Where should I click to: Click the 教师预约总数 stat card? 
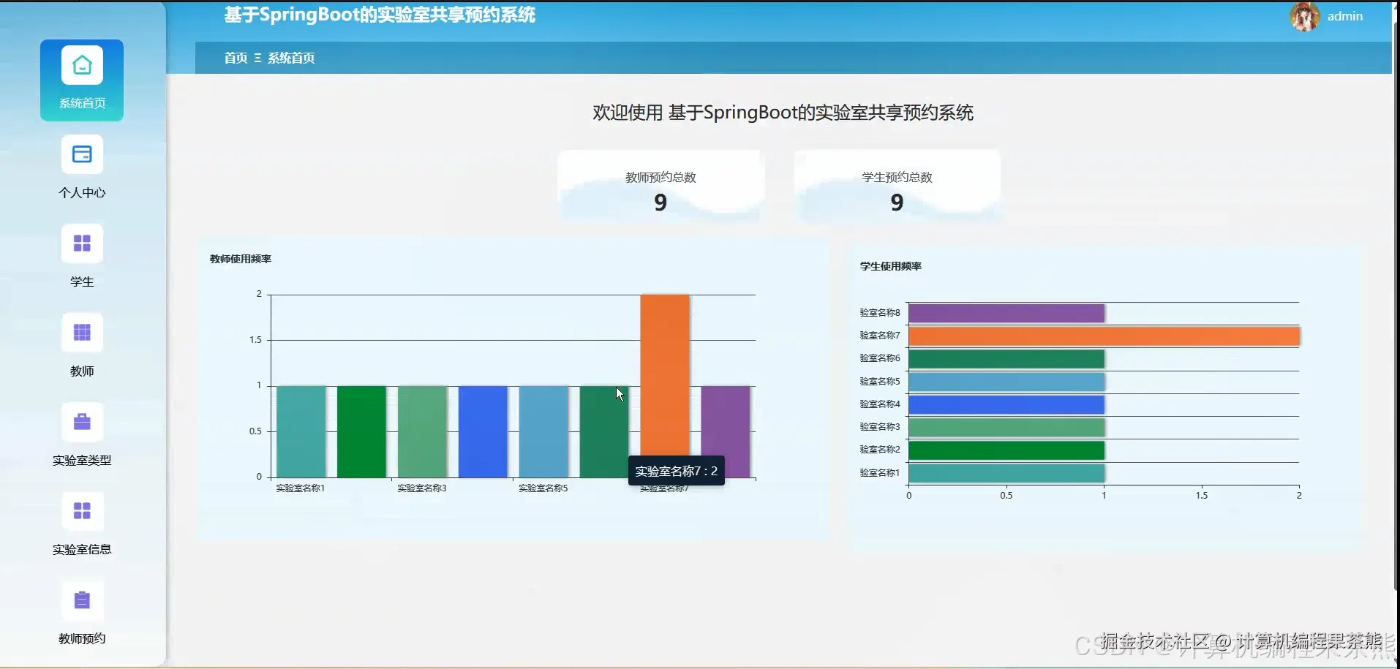point(660,186)
